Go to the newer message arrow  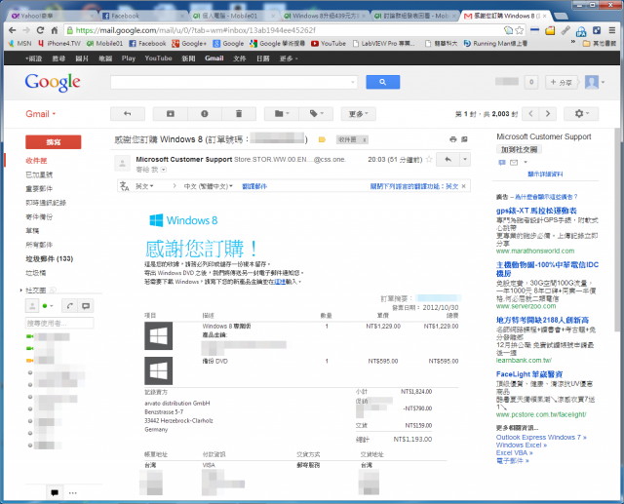(530, 114)
